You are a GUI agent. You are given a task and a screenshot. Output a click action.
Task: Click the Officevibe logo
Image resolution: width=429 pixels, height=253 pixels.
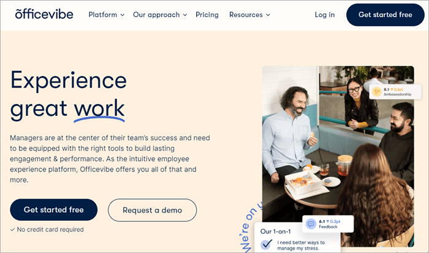[41, 14]
